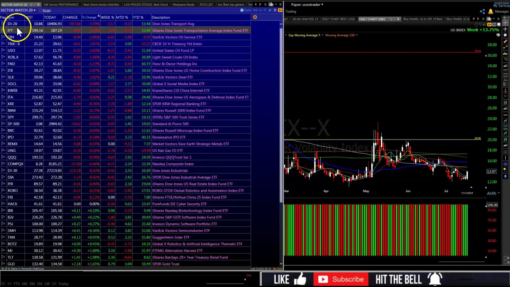Open share icon next to Messages
This screenshot has width=510, height=287.
pyautogui.click(x=483, y=12)
